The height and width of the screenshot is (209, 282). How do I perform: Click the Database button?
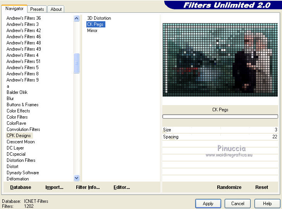[x=21, y=187]
